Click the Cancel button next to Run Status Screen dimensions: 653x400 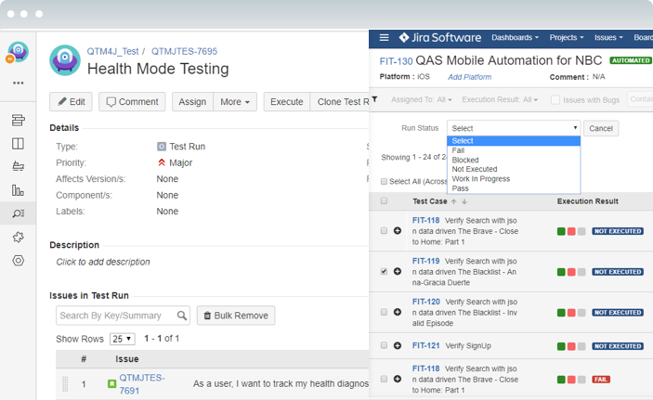(x=601, y=128)
